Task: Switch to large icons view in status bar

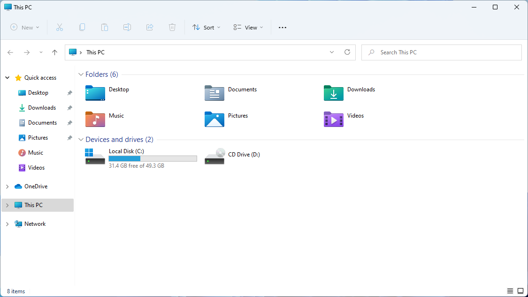Action: click(x=520, y=291)
